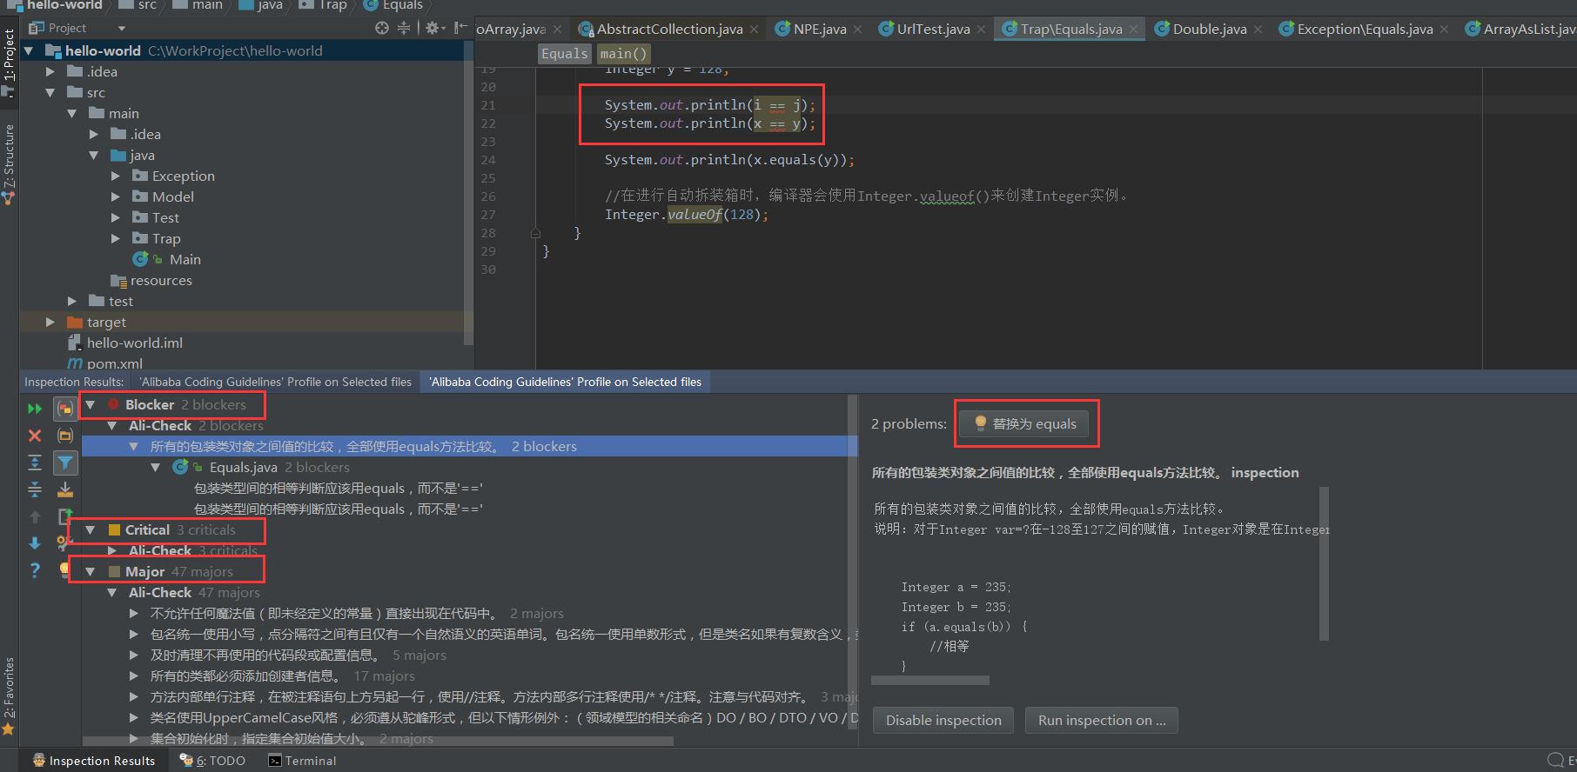Image resolution: width=1577 pixels, height=772 pixels.
Task: Click the Expand All icon in inspection toolbar
Action: coord(35,463)
